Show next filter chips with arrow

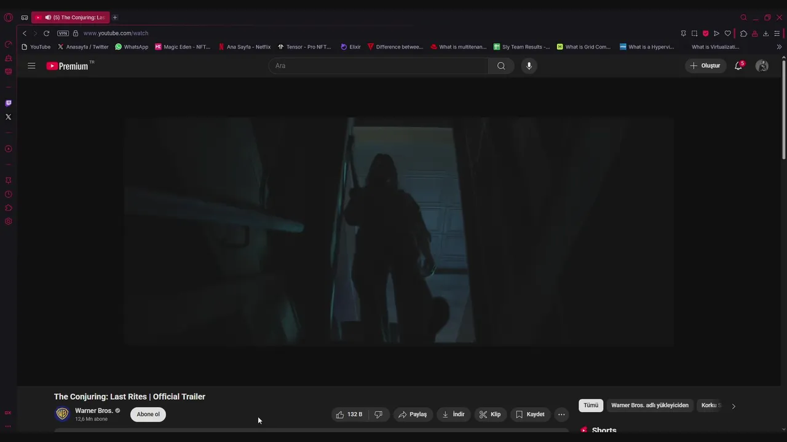pyautogui.click(x=734, y=406)
